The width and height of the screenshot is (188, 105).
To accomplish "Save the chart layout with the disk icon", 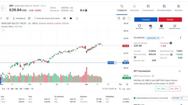I will click(x=71, y=18).
